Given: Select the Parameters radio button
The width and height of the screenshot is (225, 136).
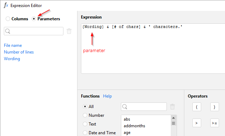Looking at the screenshot, I should coord(34,19).
